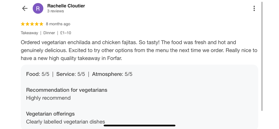The width and height of the screenshot is (279, 129).
Task: Click the Food 5/5 rating
Action: tap(38, 74)
